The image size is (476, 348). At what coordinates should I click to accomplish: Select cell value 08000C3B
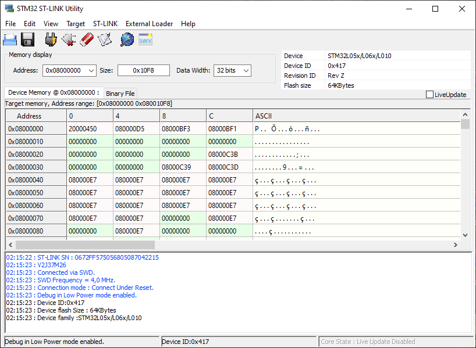tap(229, 155)
